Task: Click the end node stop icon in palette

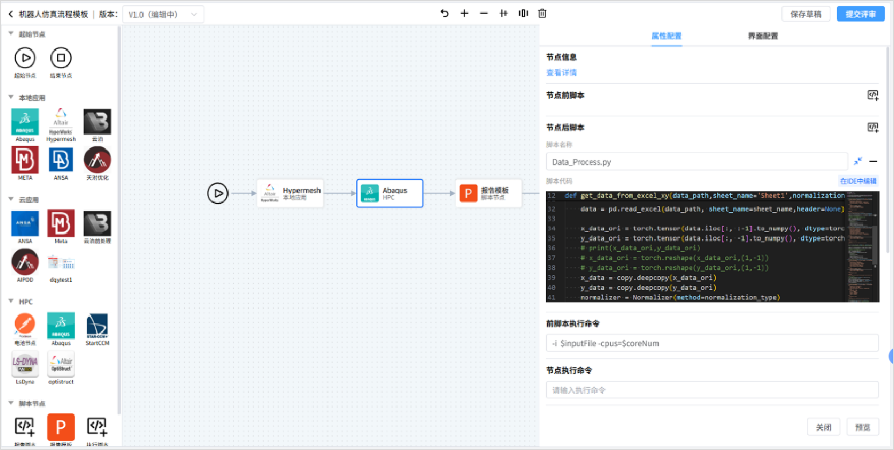Action: 61,59
